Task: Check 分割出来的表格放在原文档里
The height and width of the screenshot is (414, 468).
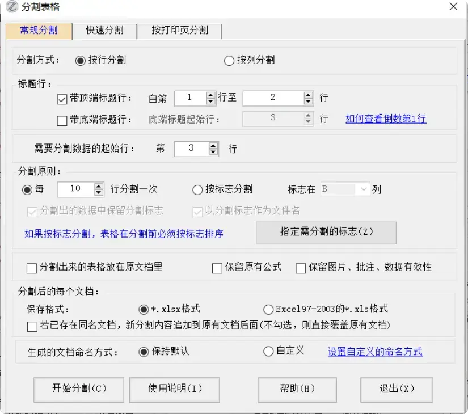Action: (x=32, y=268)
